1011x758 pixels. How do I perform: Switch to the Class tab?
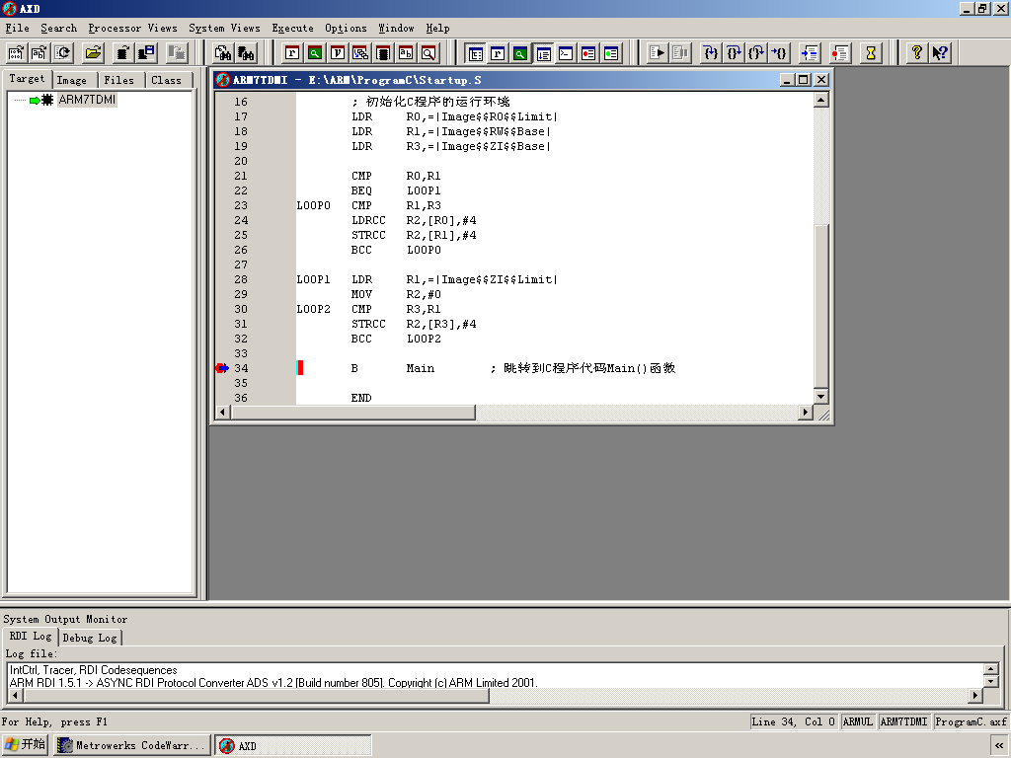[x=166, y=80]
